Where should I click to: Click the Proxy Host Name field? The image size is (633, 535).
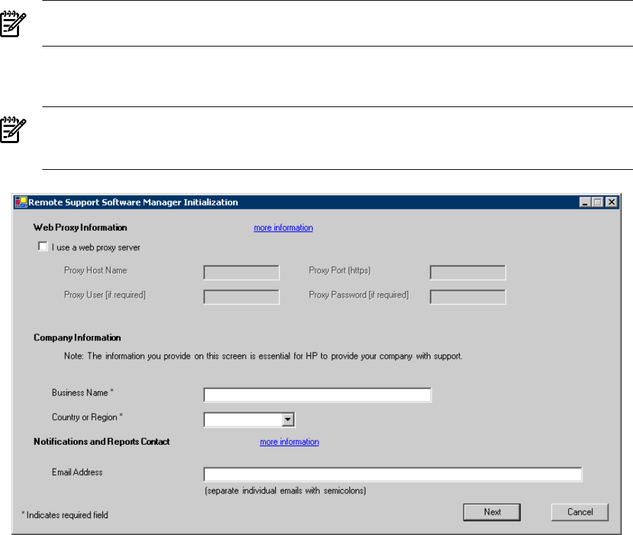241,273
